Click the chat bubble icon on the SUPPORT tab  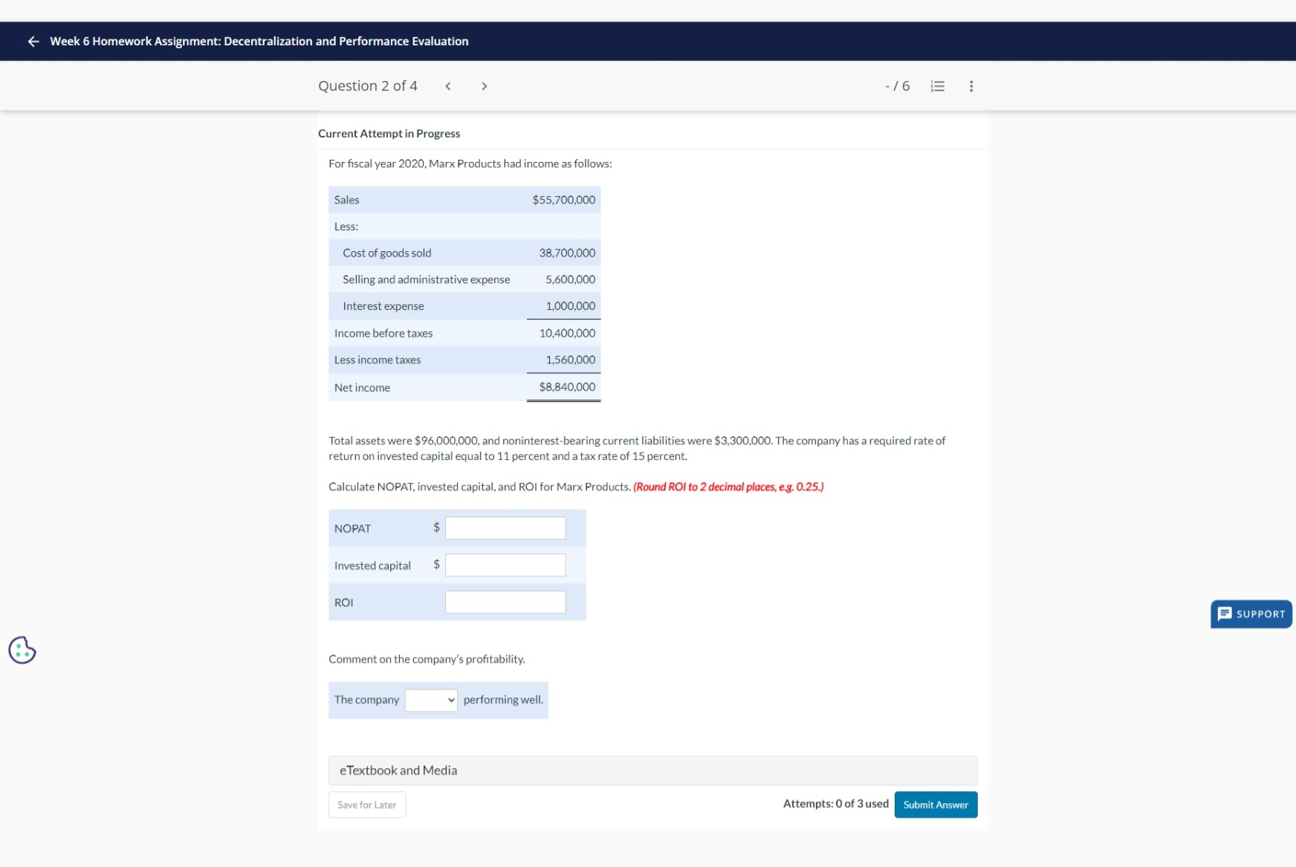point(1223,614)
